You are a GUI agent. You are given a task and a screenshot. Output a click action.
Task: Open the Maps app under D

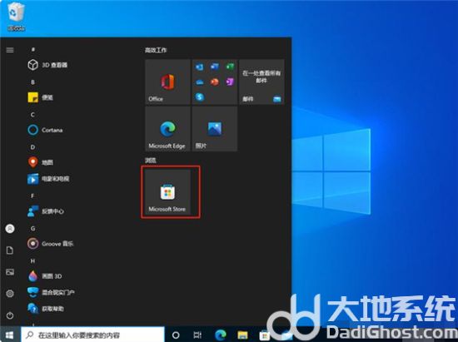[40, 162]
